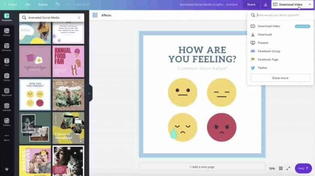Image resolution: width=315 pixels, height=176 pixels.
Task: Select the red angry emoji
Action: 222,127
